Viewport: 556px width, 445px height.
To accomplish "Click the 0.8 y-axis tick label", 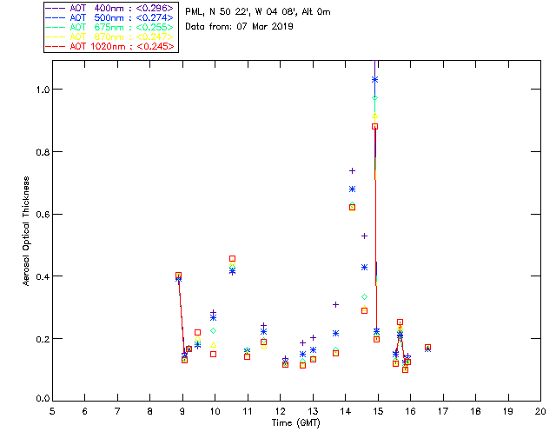I will pos(43,152).
